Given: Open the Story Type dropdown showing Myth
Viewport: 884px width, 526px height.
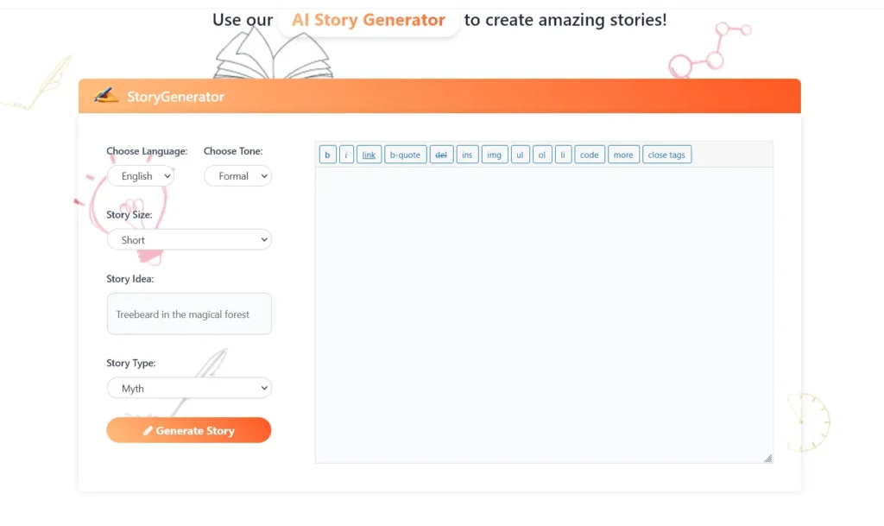Looking at the screenshot, I should (189, 388).
